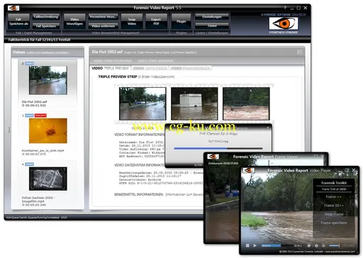363x258 pixels.
Task: Close the FVR XTension progress dialog
Action: coord(268,128)
